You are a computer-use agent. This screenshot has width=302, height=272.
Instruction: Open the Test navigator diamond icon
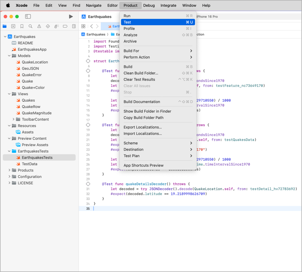click(48, 26)
